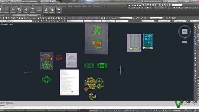Open the Блок ribbon panel
Screen dimensions: 199x112
click(x=26, y=10)
